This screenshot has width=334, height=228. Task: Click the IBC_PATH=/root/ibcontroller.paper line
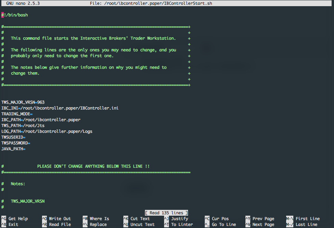[41, 120]
